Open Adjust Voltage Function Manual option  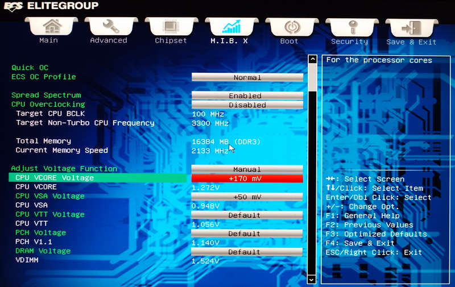point(247,169)
